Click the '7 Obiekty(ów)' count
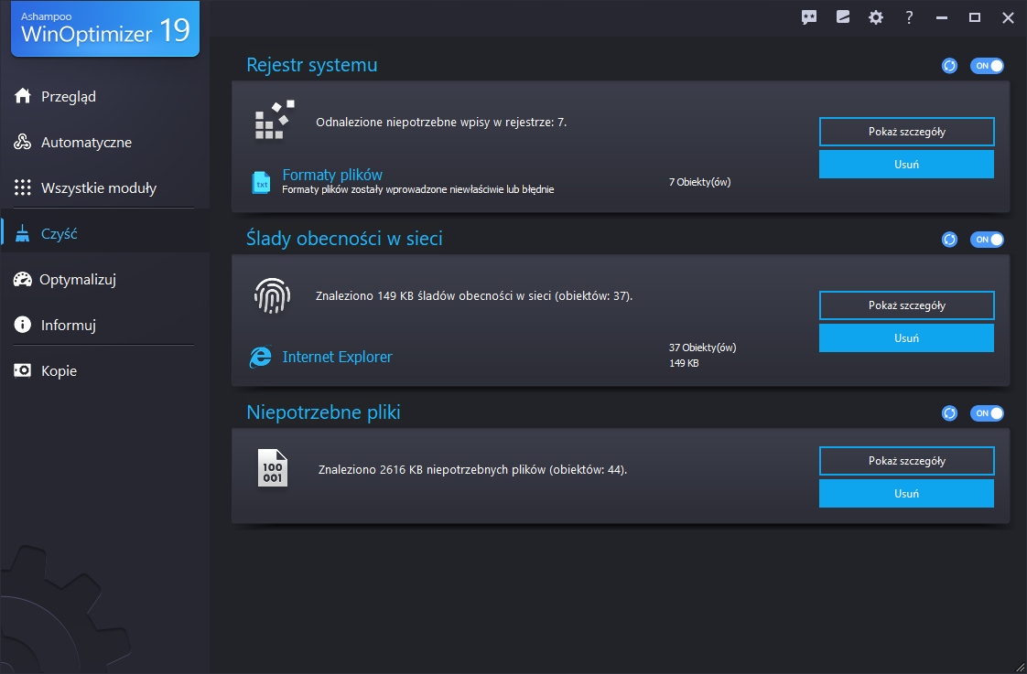Screen dimensions: 1027x674 699,182
